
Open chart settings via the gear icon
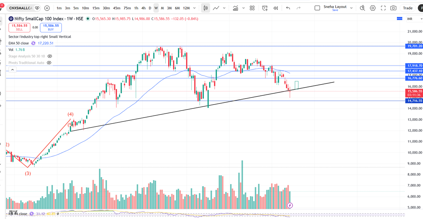[x=373, y=7]
